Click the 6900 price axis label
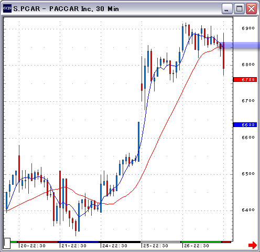 click(248, 28)
